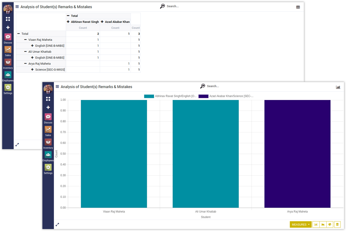346x231 pixels.
Task: Toggle Abhinav Ravat Singh legend series
Action: pyautogui.click(x=170, y=96)
